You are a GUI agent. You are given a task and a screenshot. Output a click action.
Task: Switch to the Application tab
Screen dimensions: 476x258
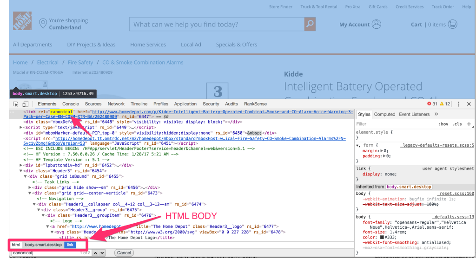[185, 104]
